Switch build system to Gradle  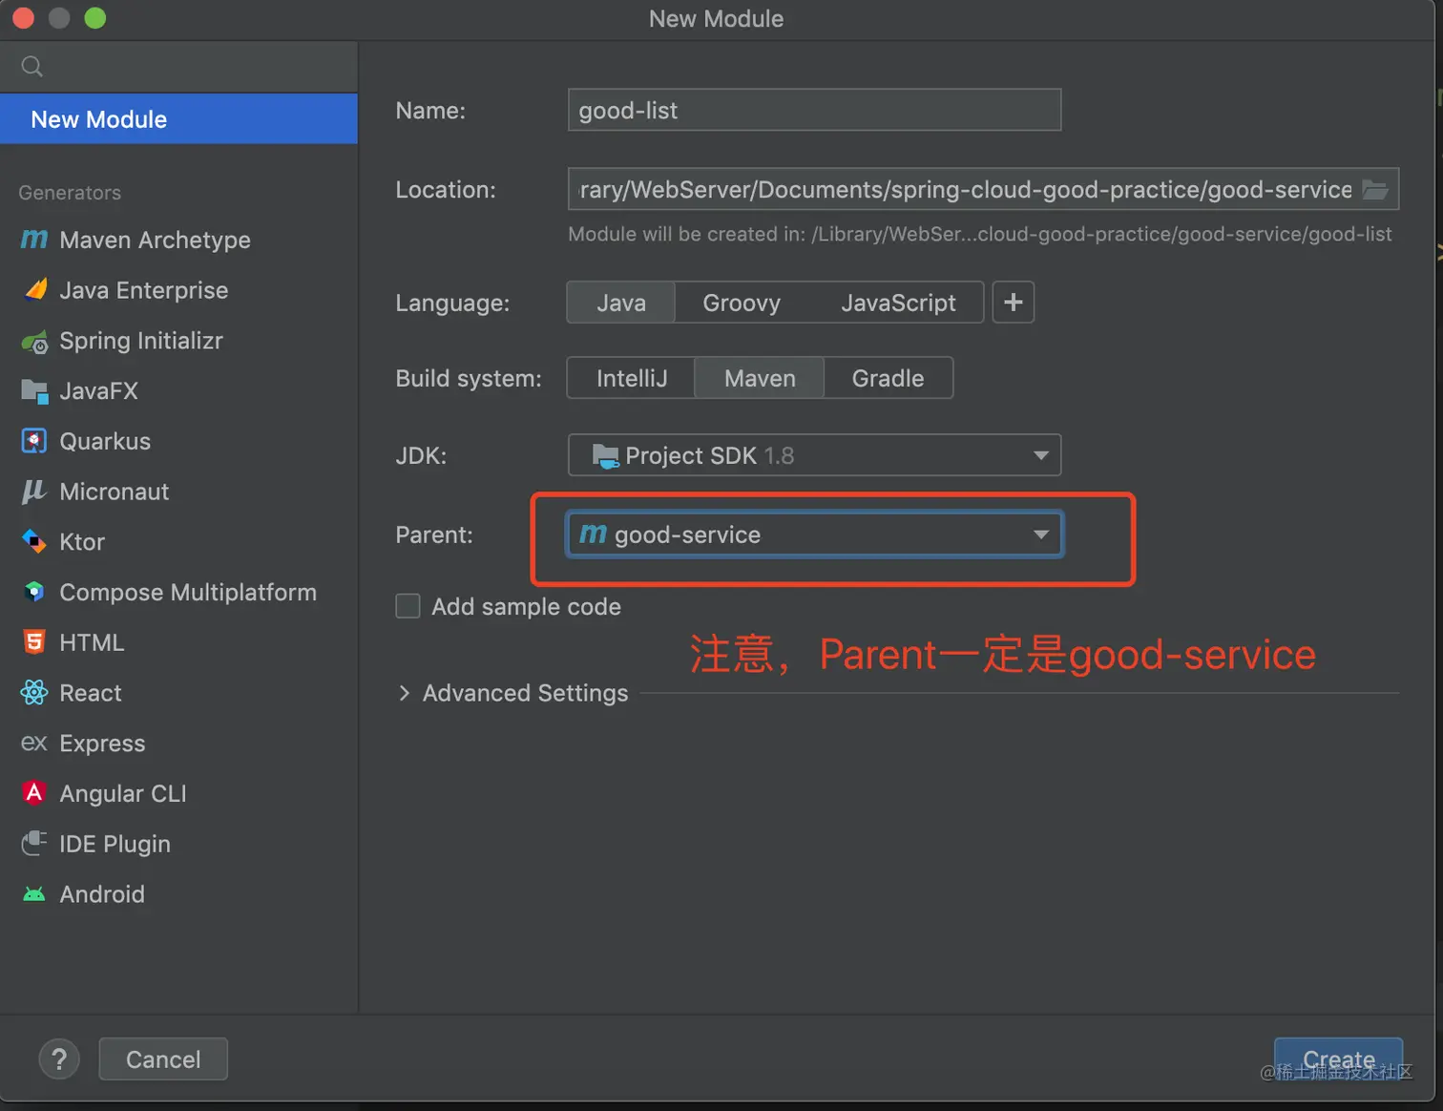(888, 378)
